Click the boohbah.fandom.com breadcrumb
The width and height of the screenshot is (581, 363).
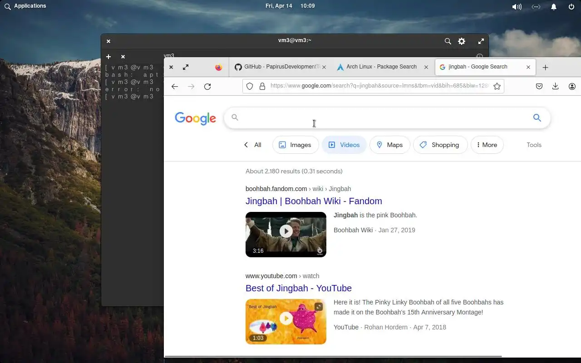298,189
